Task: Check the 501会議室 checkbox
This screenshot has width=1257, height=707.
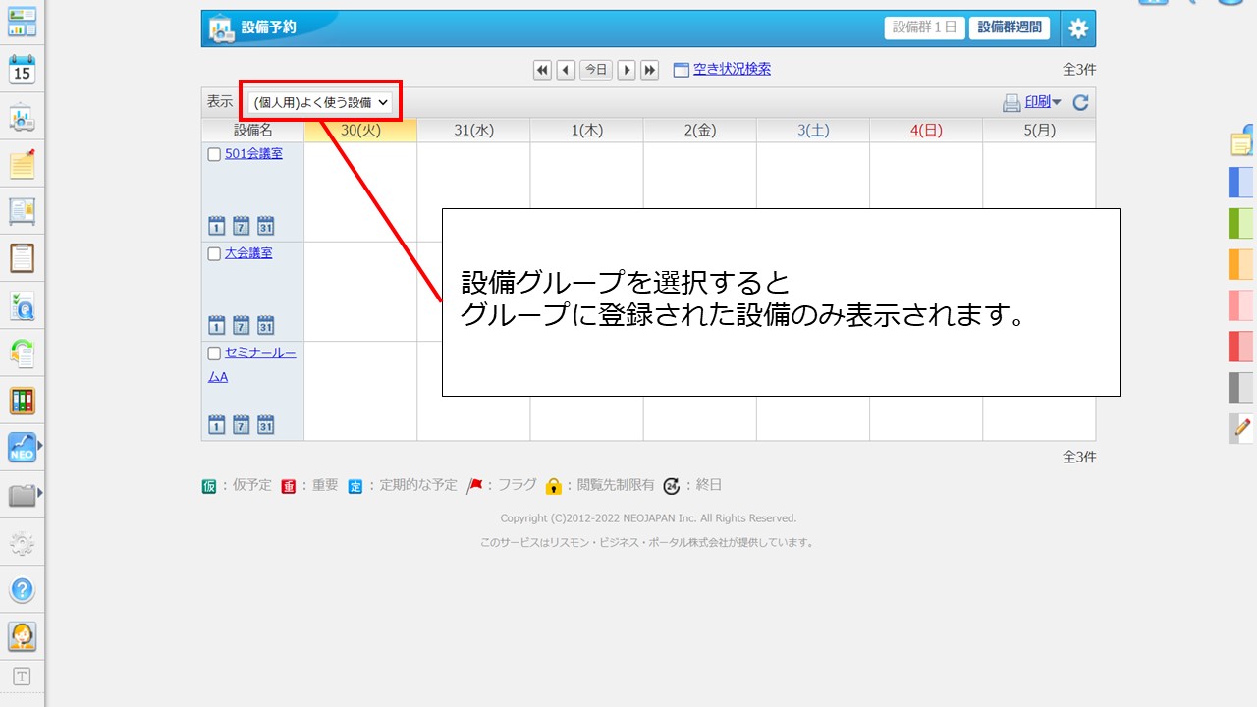Action: point(214,154)
